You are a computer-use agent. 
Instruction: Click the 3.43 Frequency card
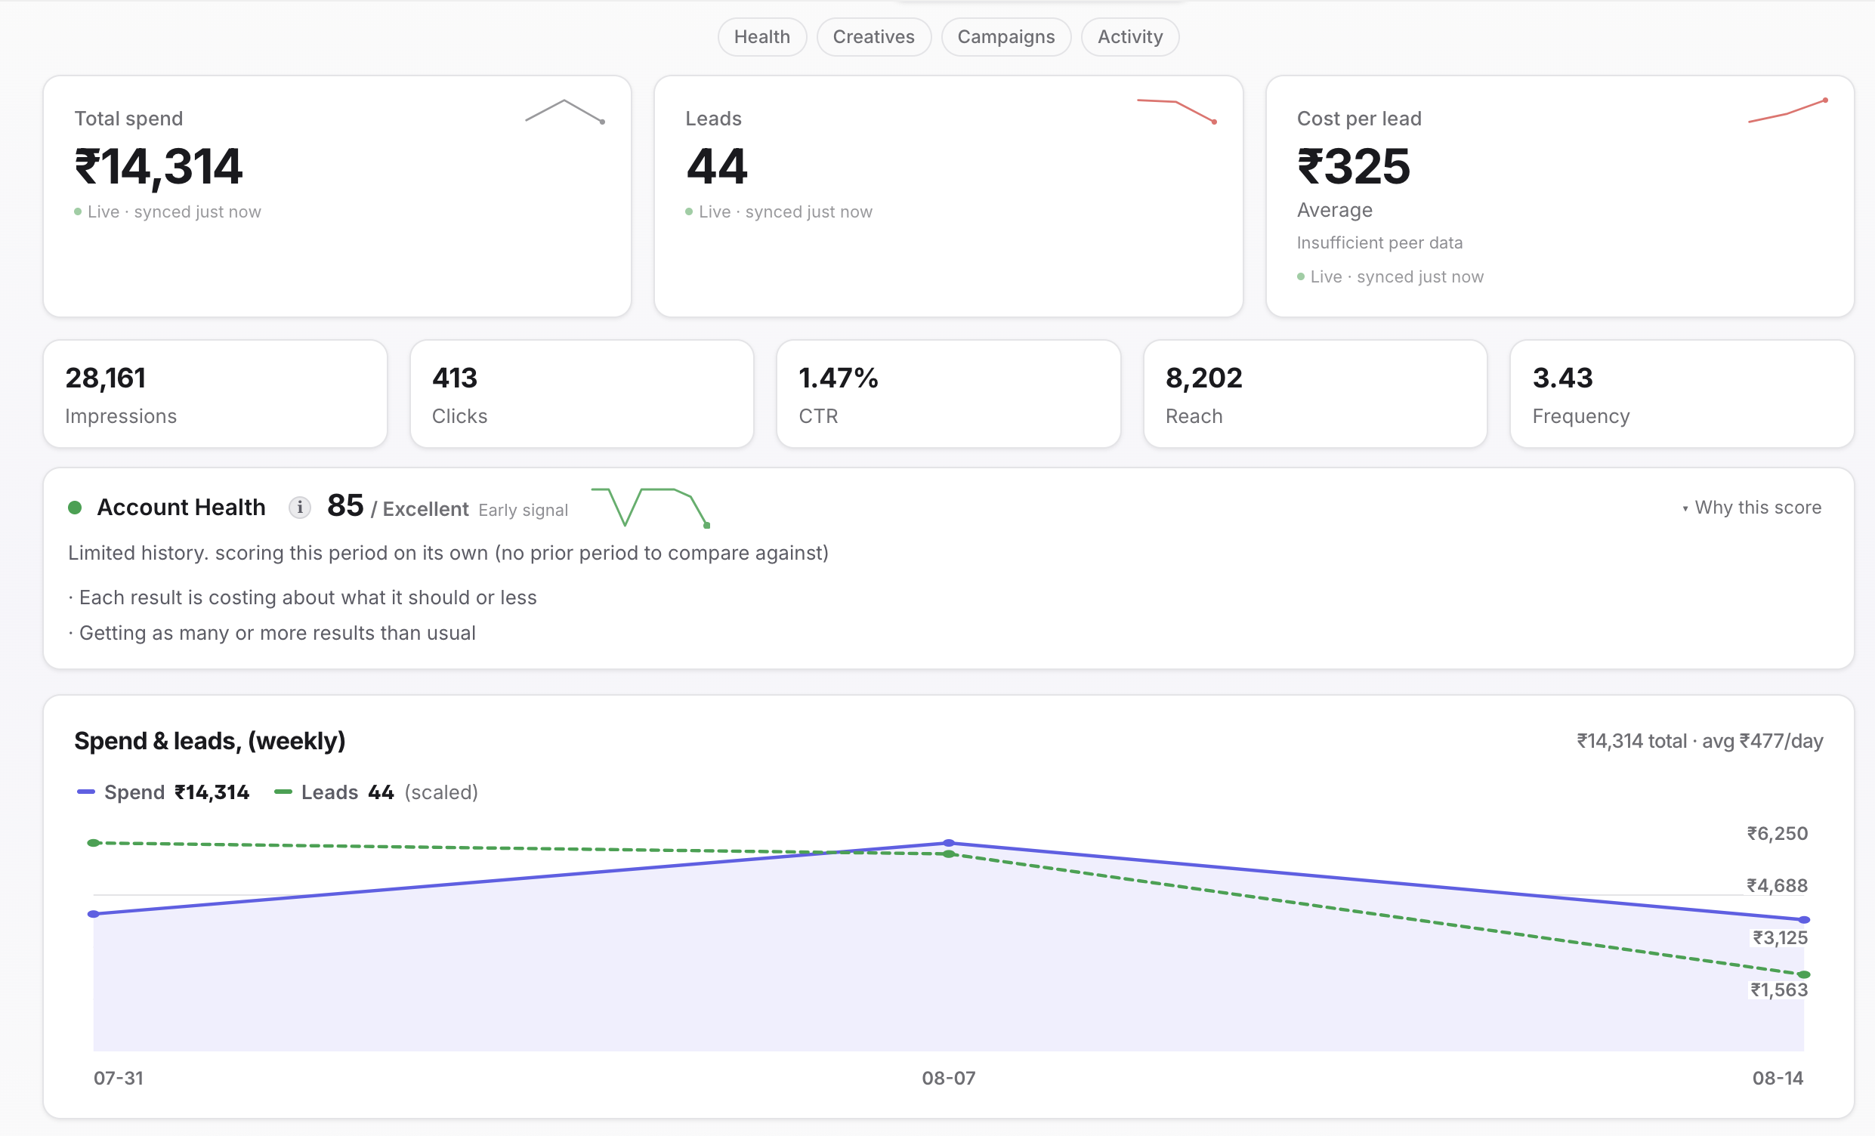[1682, 394]
